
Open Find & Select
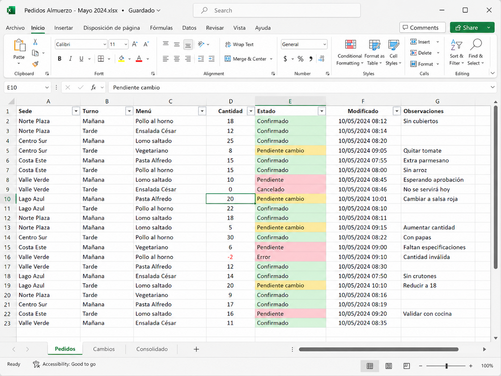click(476, 52)
